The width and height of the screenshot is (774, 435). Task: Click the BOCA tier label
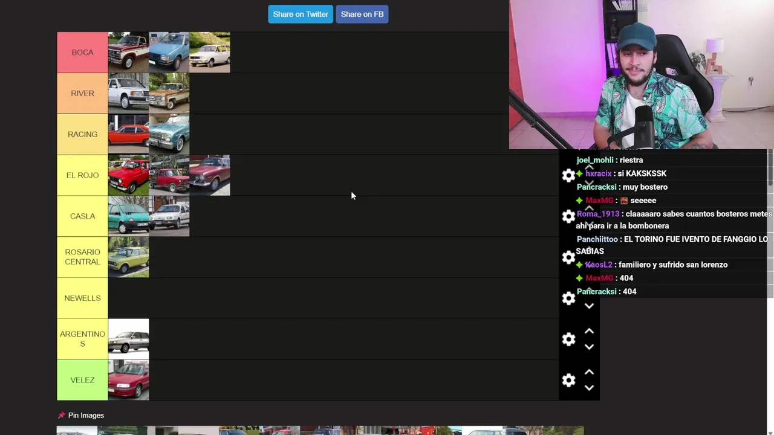coord(82,53)
